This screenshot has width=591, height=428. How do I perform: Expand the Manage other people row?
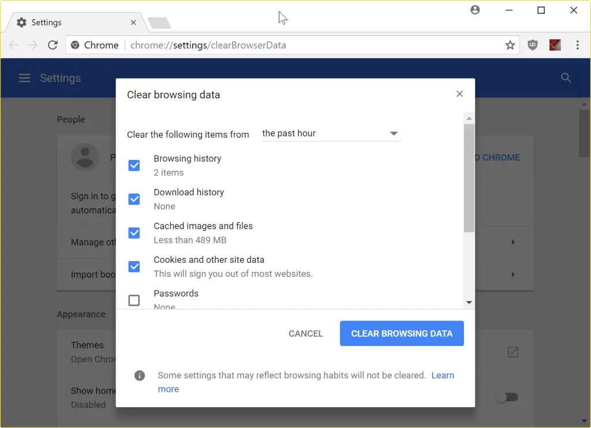tap(513, 241)
